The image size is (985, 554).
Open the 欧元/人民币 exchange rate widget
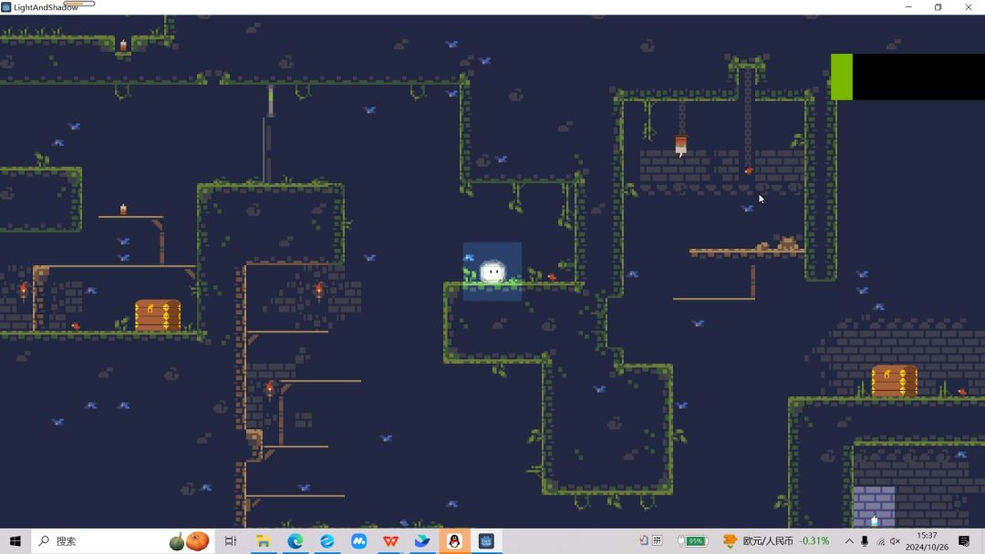(x=775, y=541)
